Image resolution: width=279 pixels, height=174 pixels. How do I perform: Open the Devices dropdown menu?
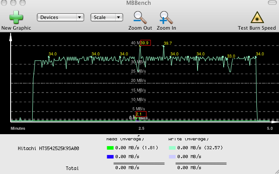[x=60, y=17]
